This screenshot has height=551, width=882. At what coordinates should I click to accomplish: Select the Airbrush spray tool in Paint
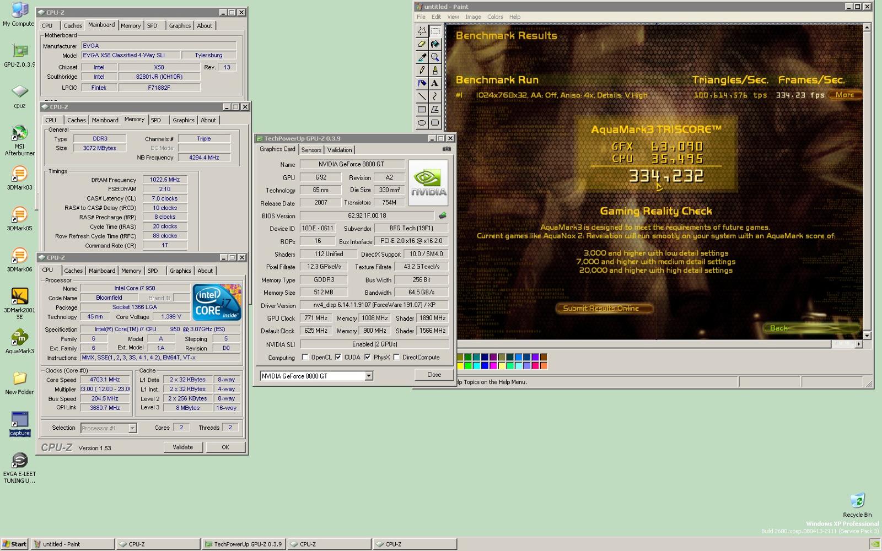point(422,83)
